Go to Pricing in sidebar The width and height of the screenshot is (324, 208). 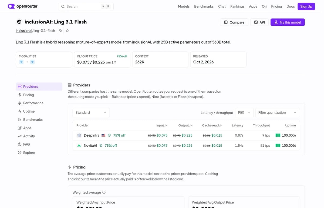(x=39, y=95)
